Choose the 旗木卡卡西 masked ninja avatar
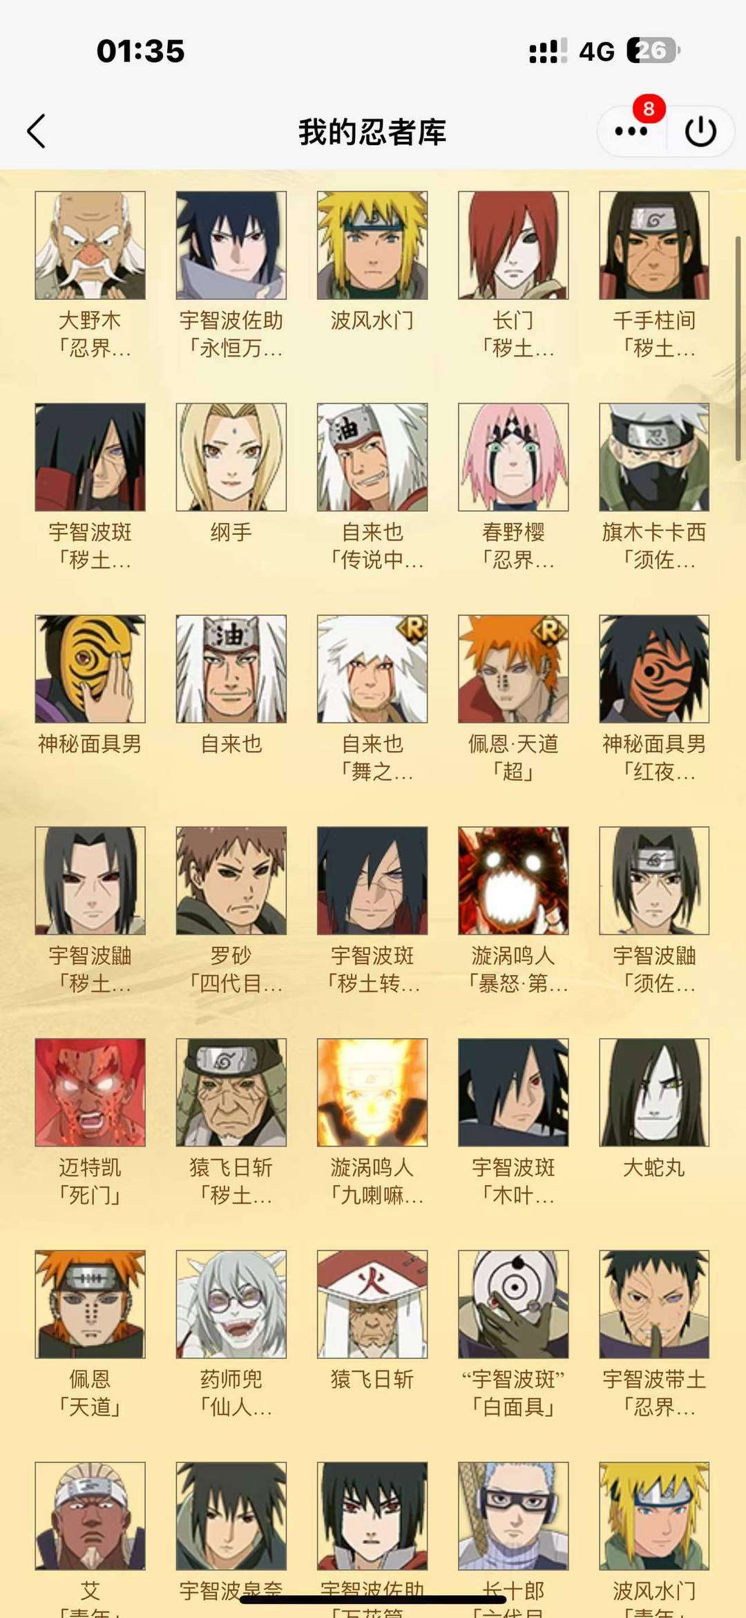The height and width of the screenshot is (1618, 746). [x=654, y=457]
